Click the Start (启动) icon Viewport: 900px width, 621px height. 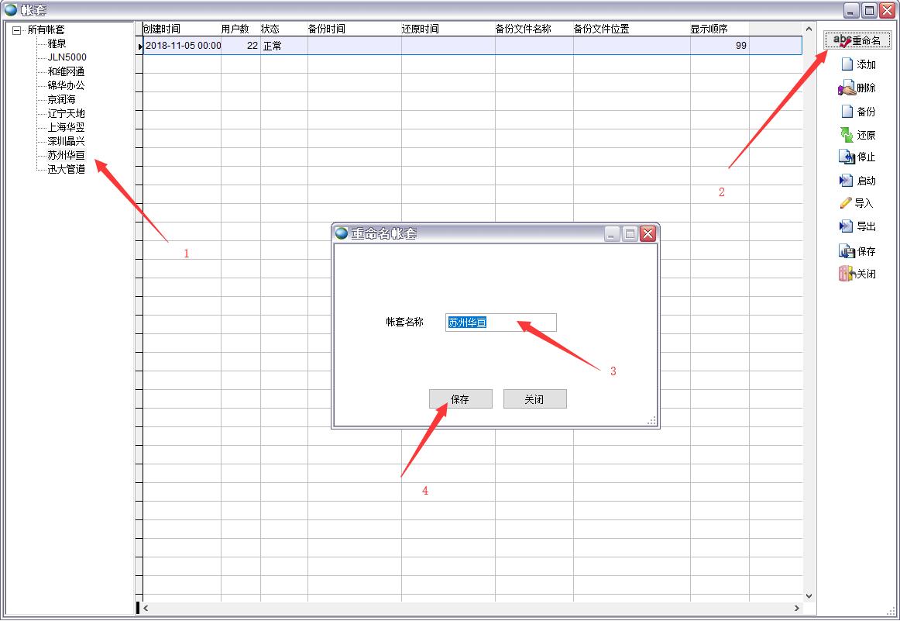[x=847, y=181]
